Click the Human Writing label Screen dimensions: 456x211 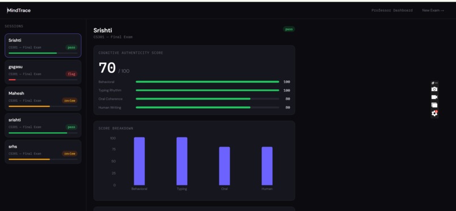110,107
